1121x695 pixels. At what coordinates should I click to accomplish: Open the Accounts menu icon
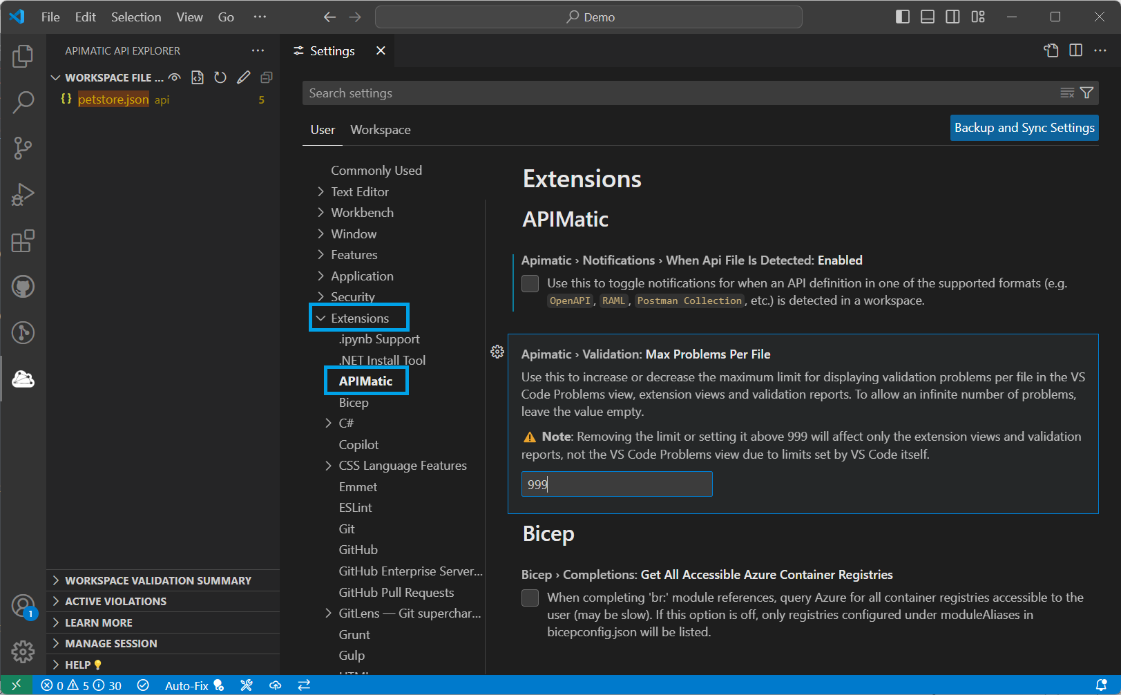pyautogui.click(x=23, y=606)
